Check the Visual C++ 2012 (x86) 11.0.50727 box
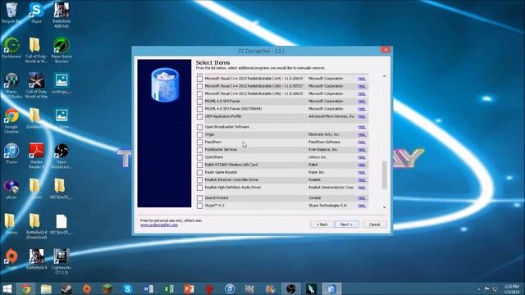The width and height of the screenshot is (525, 295). click(200, 86)
